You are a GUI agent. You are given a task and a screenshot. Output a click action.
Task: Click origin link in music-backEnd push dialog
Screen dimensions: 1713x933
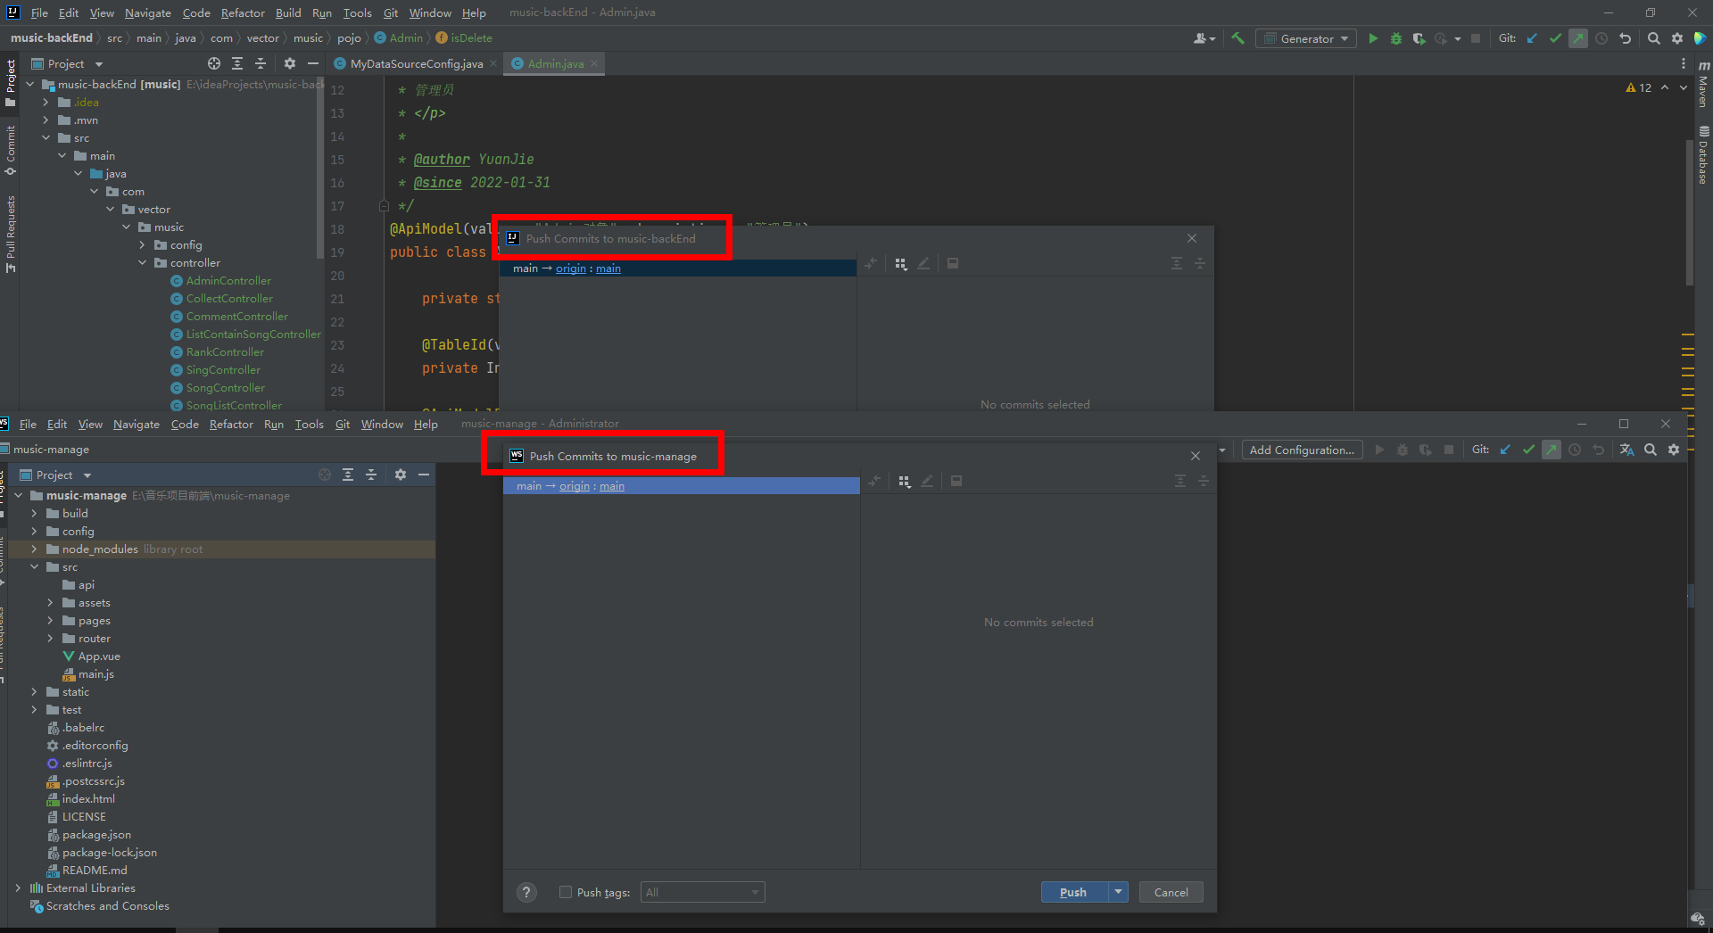coord(571,268)
